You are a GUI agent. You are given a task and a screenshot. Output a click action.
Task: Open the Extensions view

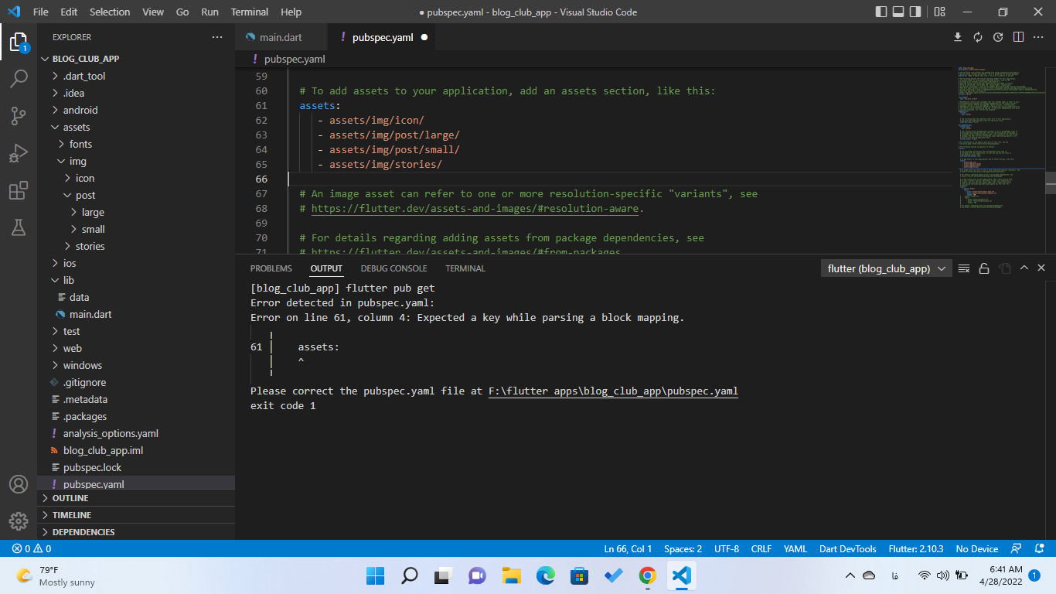click(x=19, y=190)
